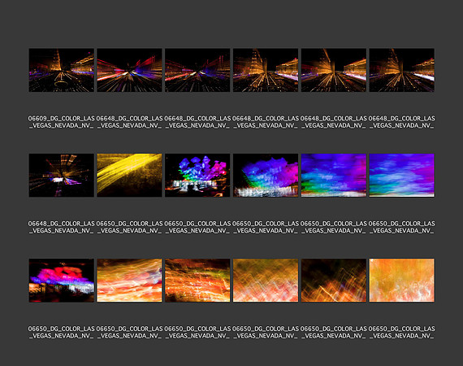The image size is (463, 366).
Task: Select dark orange streaks thumbnail with green tint
Action: [x=197, y=281]
